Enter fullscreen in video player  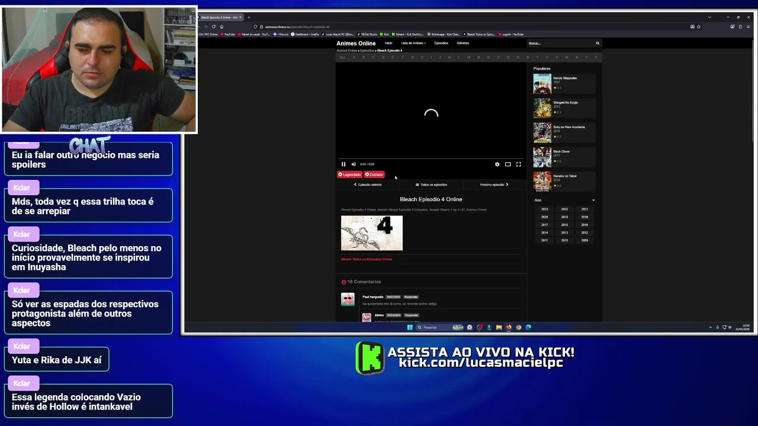click(519, 164)
